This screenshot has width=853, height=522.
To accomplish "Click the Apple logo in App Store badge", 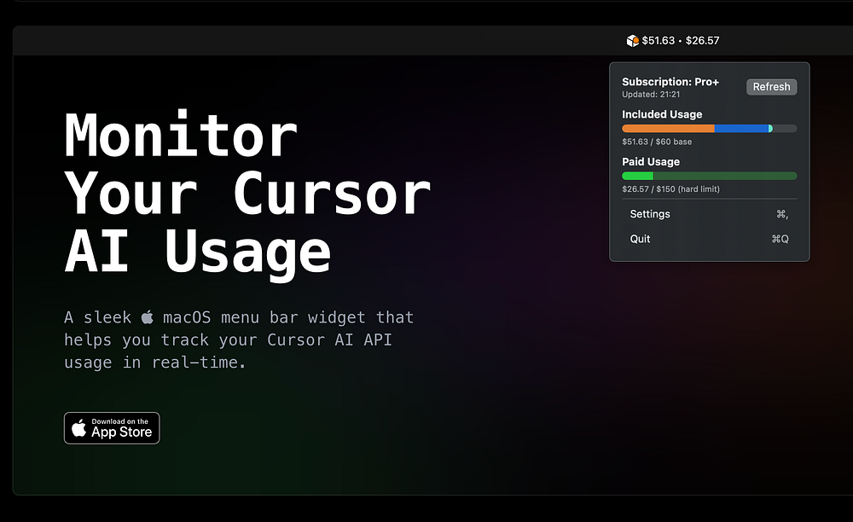I will 78,428.
